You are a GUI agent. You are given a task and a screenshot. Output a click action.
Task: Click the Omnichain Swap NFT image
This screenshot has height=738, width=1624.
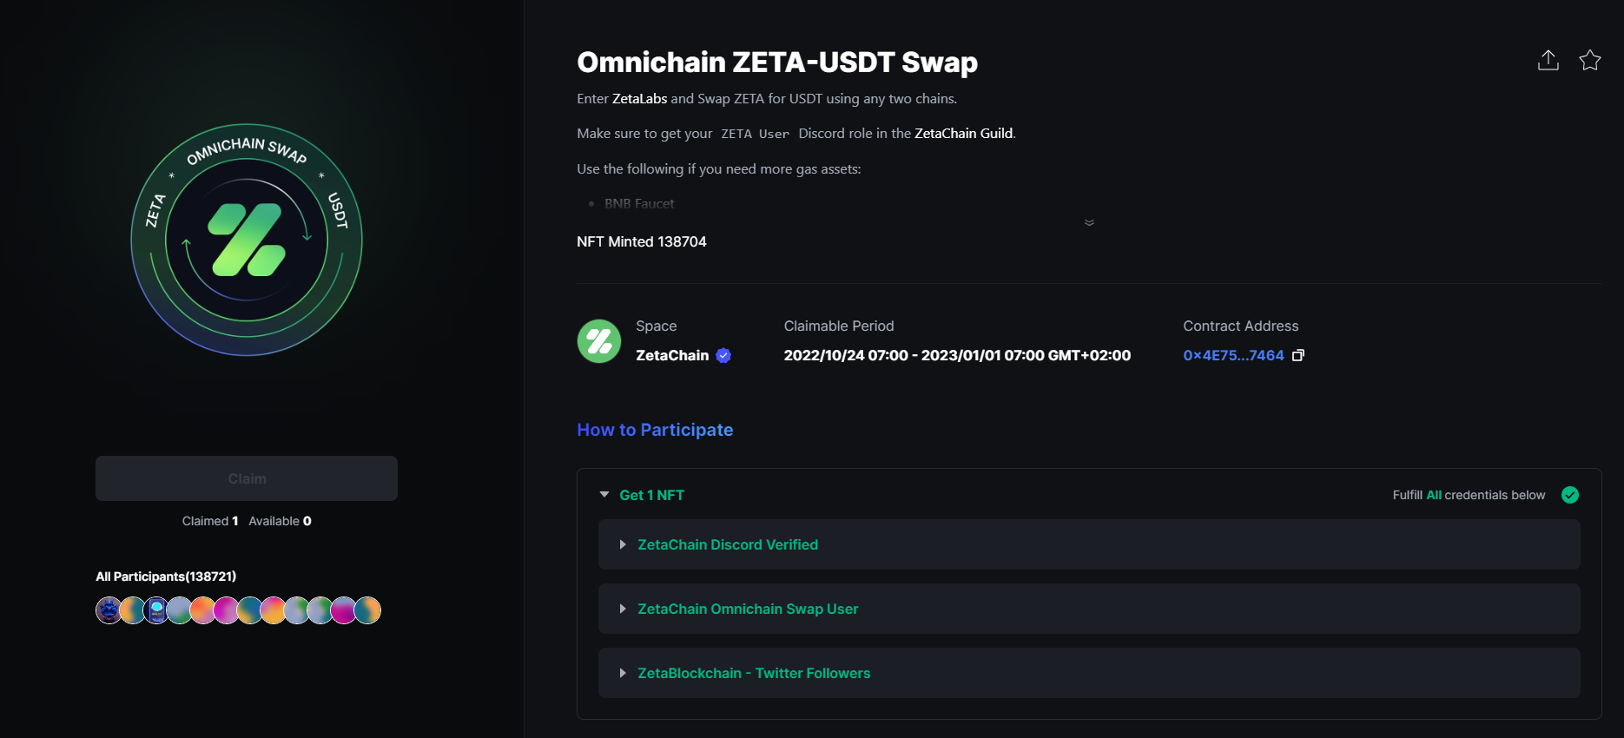[247, 240]
